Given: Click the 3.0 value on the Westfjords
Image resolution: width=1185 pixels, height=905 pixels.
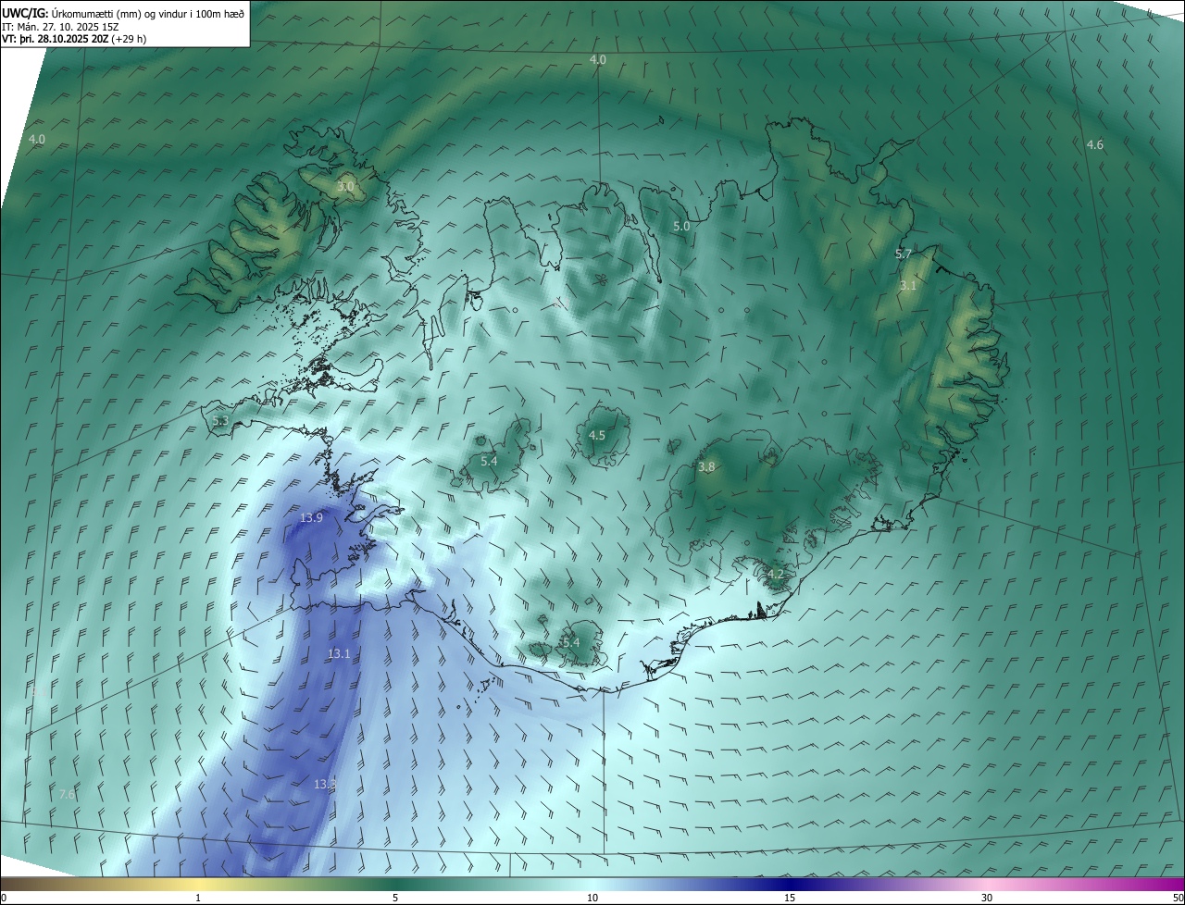Looking at the screenshot, I should click(x=345, y=187).
